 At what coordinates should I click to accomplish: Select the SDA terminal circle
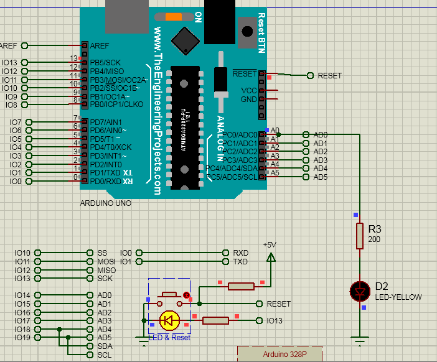tap(90, 346)
